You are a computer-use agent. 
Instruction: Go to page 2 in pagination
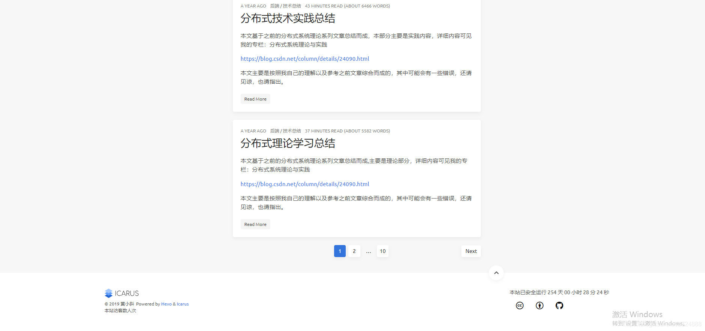(x=354, y=251)
